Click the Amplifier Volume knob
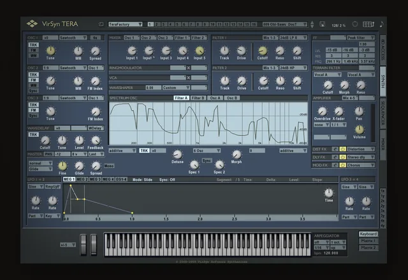 [x=360, y=129]
